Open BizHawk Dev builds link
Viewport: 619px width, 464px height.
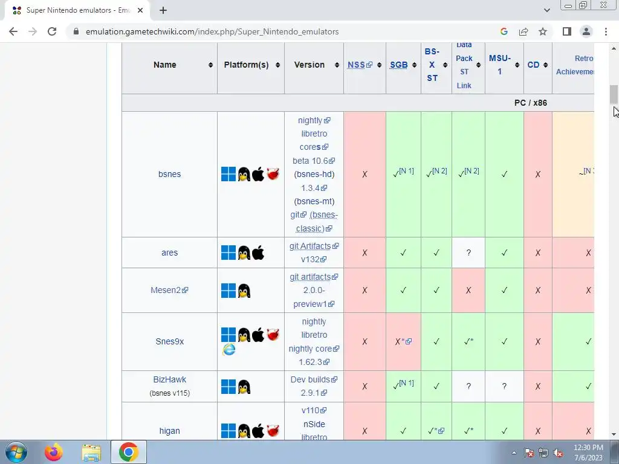[x=314, y=379]
